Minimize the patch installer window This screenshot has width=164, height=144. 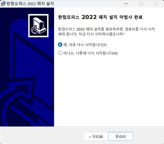(x=126, y=4)
